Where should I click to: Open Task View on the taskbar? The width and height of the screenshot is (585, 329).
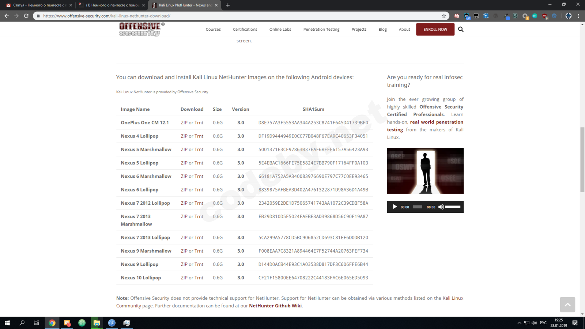click(37, 323)
